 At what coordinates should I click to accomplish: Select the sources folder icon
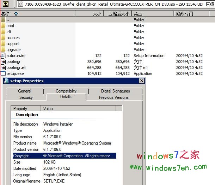[x=3, y=38]
